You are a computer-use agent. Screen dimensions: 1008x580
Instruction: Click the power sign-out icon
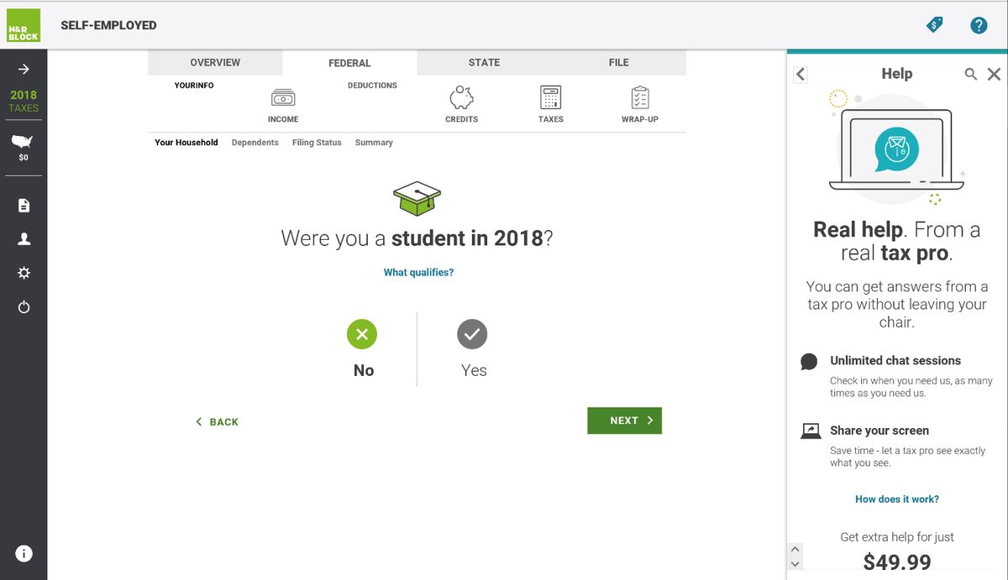24,307
